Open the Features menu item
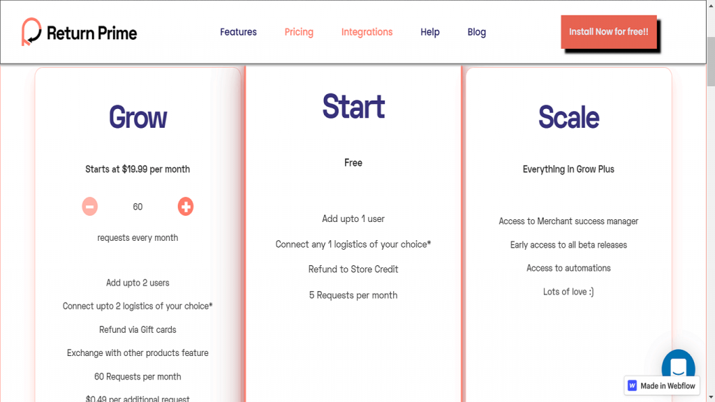 point(238,31)
